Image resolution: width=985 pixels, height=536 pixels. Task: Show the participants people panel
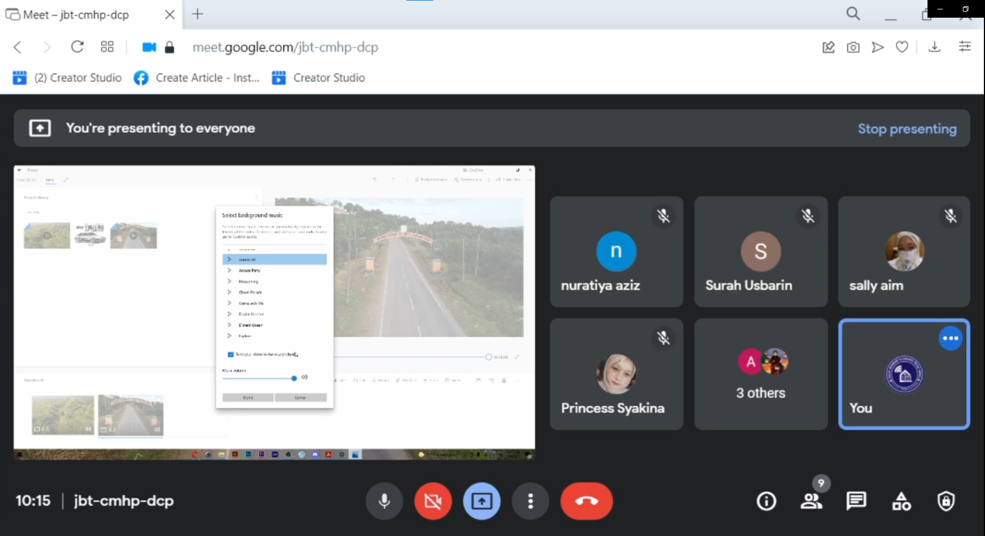pos(811,501)
